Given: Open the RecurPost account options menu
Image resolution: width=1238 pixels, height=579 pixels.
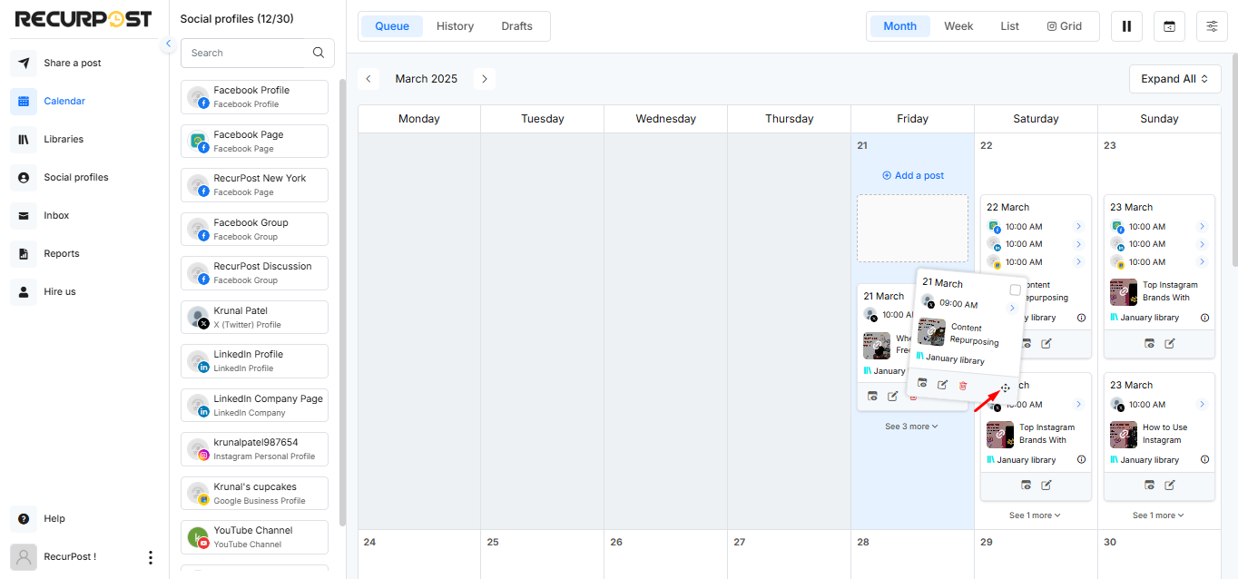Looking at the screenshot, I should point(151,557).
